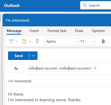Click the Undo icon

click(x=11, y=41)
